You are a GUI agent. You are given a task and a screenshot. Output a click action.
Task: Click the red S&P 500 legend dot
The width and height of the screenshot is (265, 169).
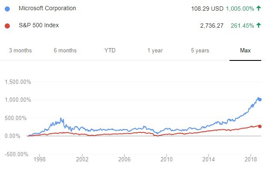7,26
